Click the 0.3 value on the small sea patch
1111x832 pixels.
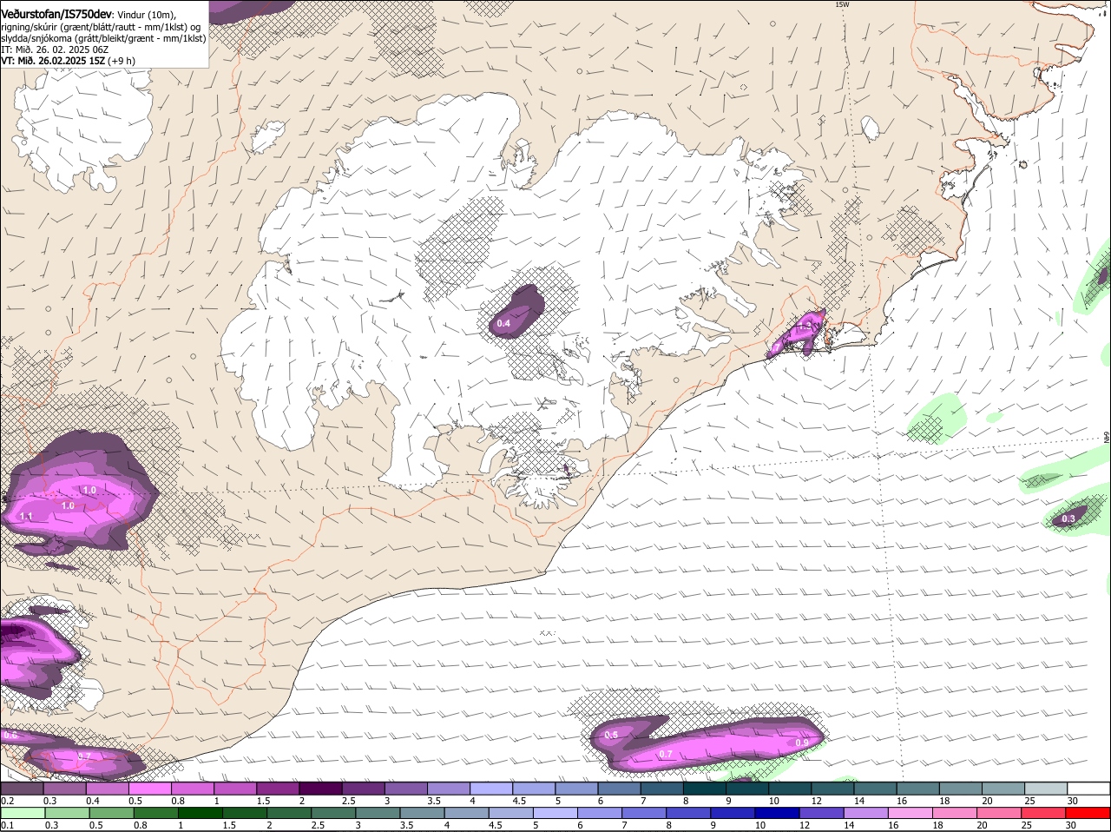1068,518
